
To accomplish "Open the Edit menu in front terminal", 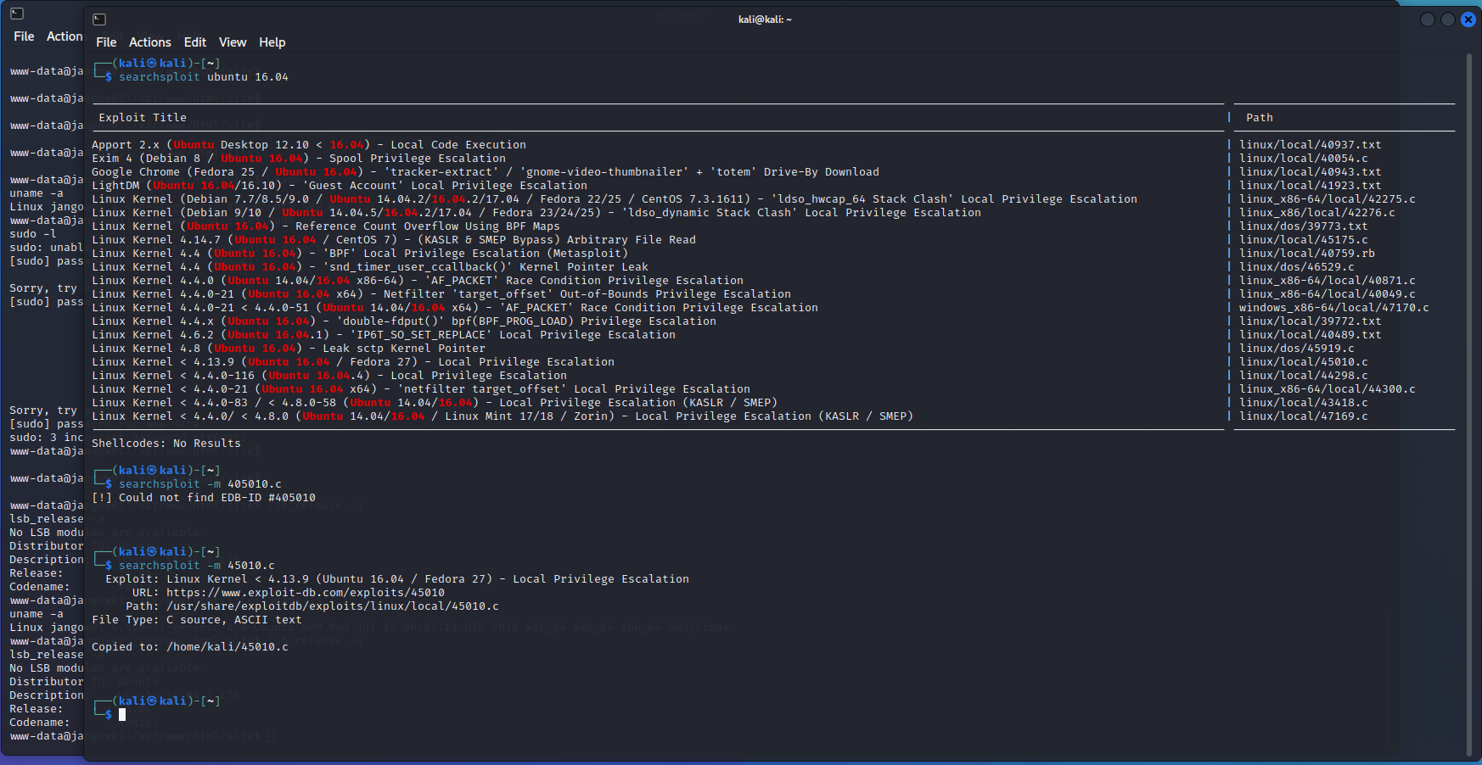I will click(195, 42).
